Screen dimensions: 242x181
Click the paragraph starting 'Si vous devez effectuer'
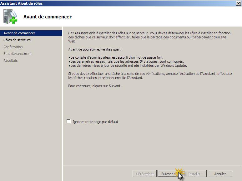(x=150, y=76)
